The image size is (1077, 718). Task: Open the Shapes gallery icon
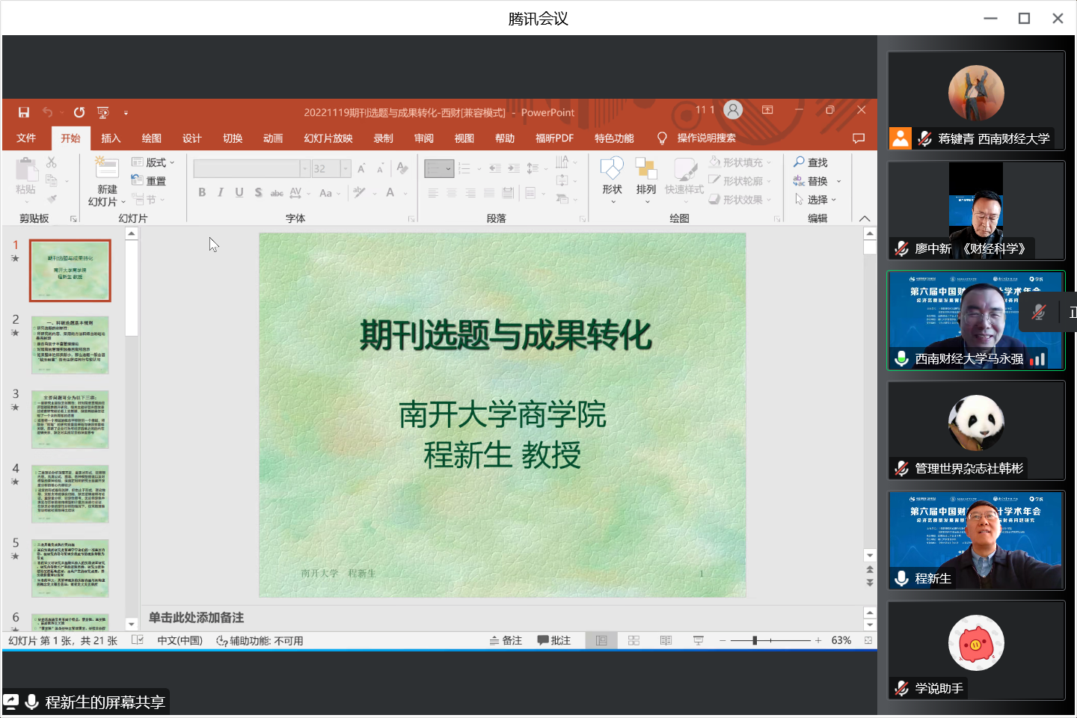click(x=612, y=169)
